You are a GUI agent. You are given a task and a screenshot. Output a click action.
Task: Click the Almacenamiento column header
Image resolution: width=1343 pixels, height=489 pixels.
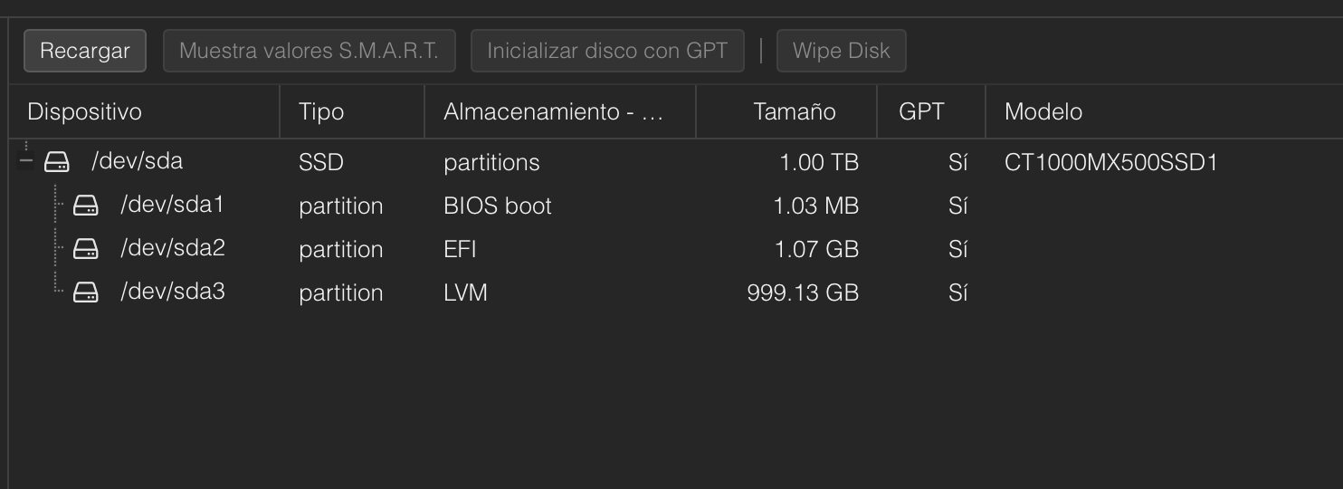553,111
